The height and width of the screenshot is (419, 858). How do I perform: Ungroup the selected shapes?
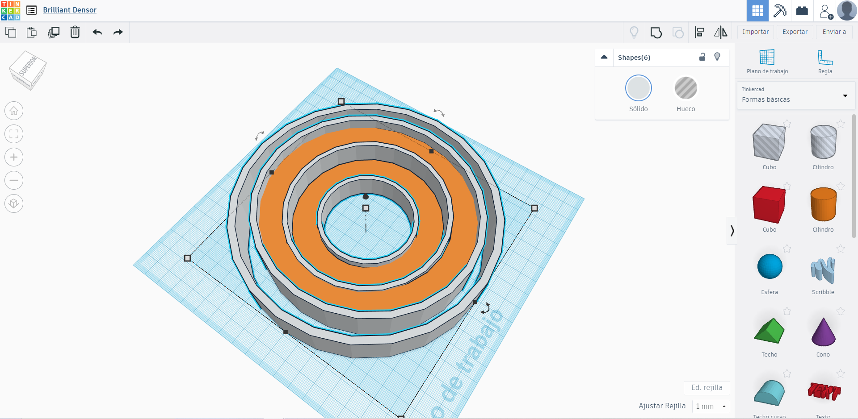[x=678, y=33]
